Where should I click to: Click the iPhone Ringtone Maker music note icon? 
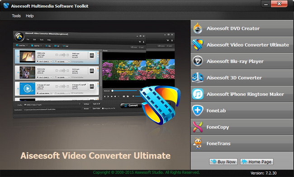coord(198,94)
